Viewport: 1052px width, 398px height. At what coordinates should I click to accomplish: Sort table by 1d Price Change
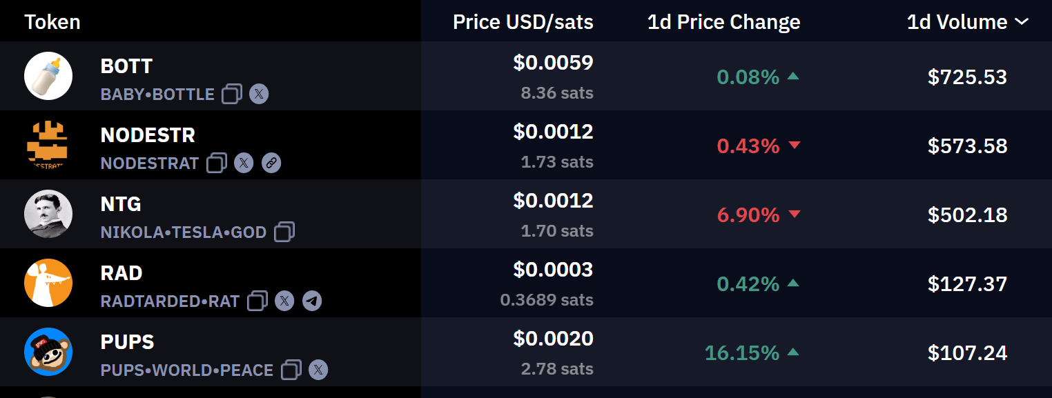point(723,22)
